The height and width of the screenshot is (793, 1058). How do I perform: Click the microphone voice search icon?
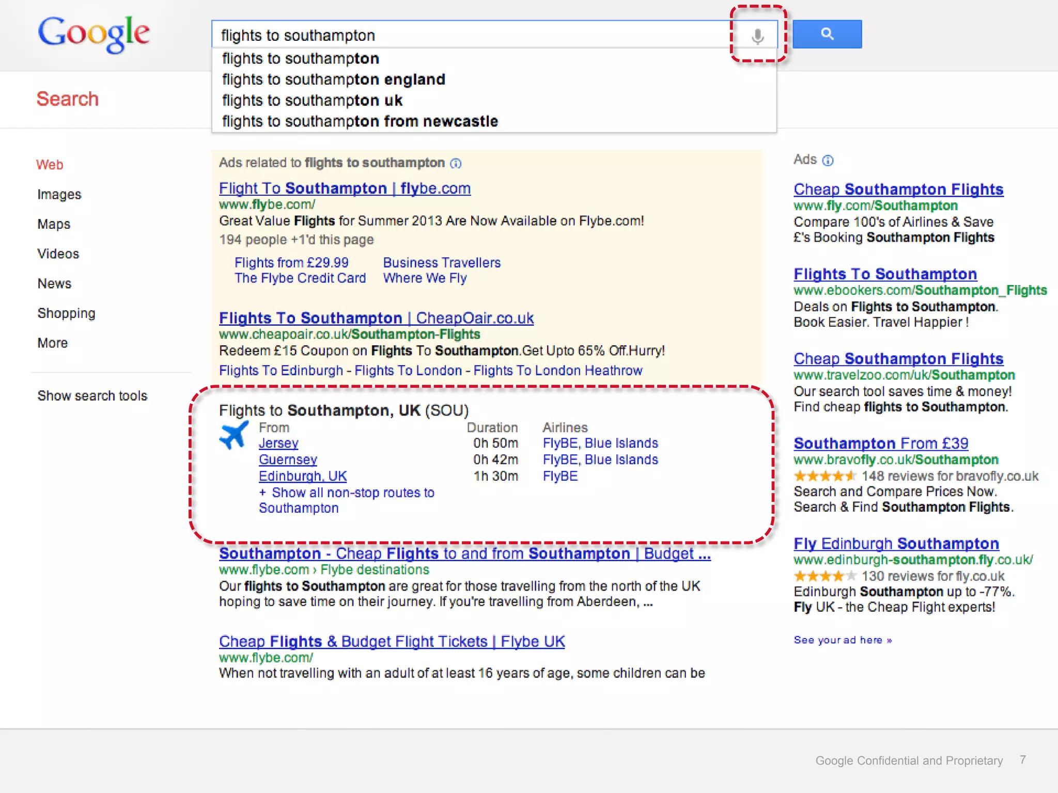pos(757,36)
